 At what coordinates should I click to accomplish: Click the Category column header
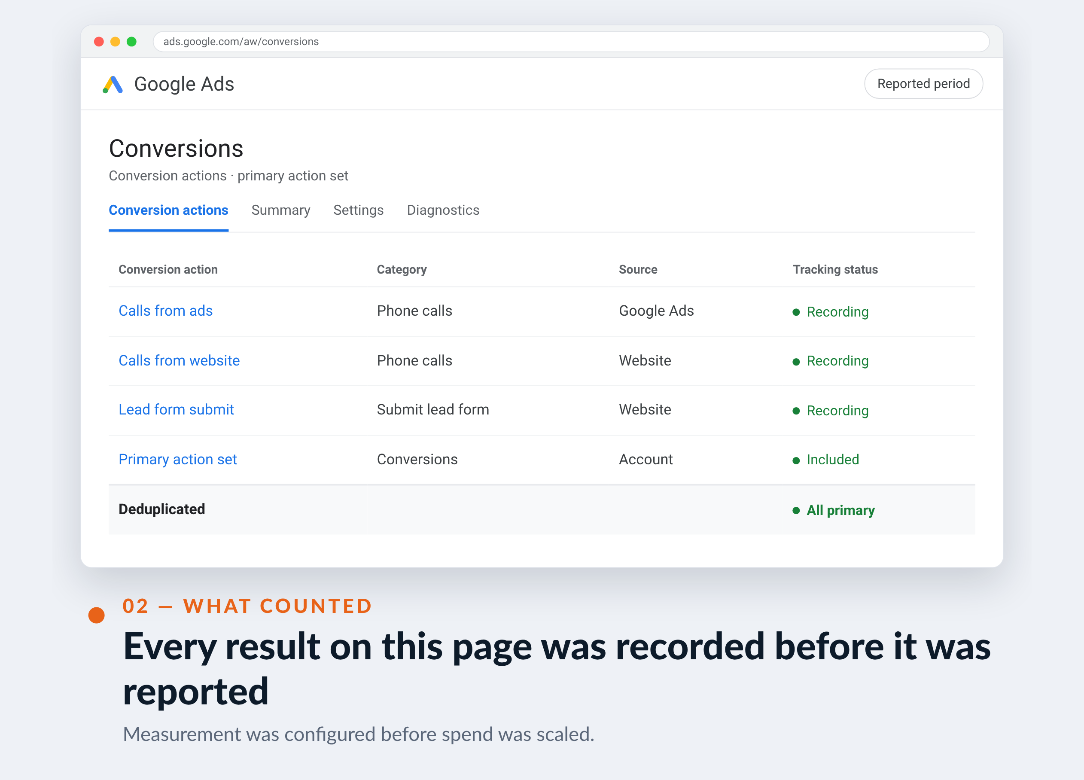pos(402,270)
